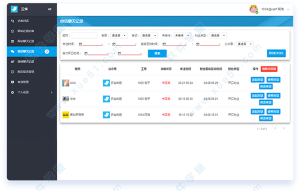Screen dimensions: 300x191
Task: Open 访客对话 phone icon in sidebar
Action: [x=12, y=21]
